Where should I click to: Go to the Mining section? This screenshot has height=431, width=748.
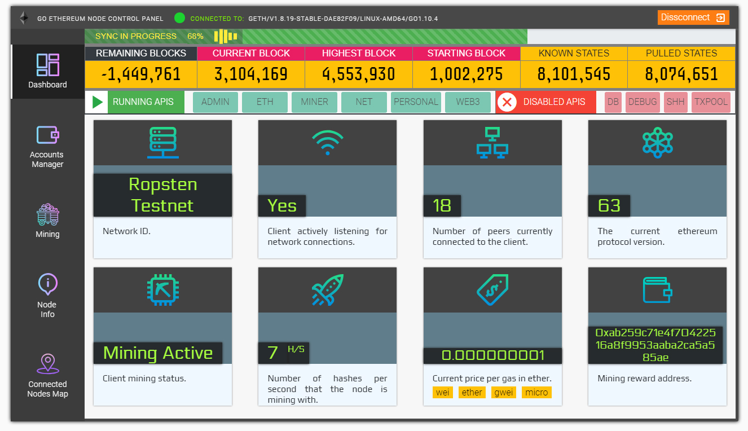(47, 221)
